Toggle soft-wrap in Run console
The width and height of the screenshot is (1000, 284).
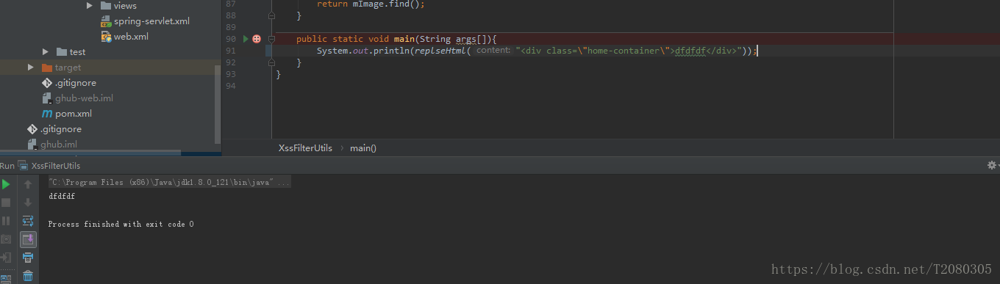(x=28, y=220)
